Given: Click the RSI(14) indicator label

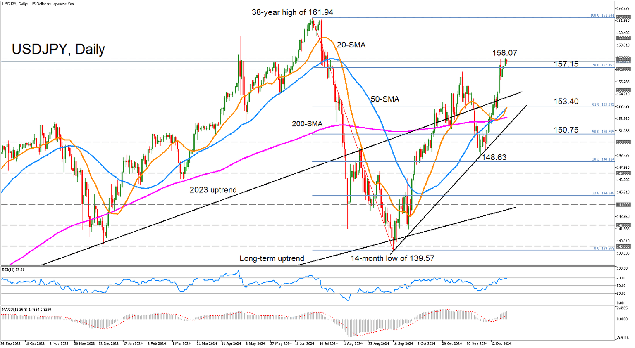Looking at the screenshot, I should tap(12, 269).
